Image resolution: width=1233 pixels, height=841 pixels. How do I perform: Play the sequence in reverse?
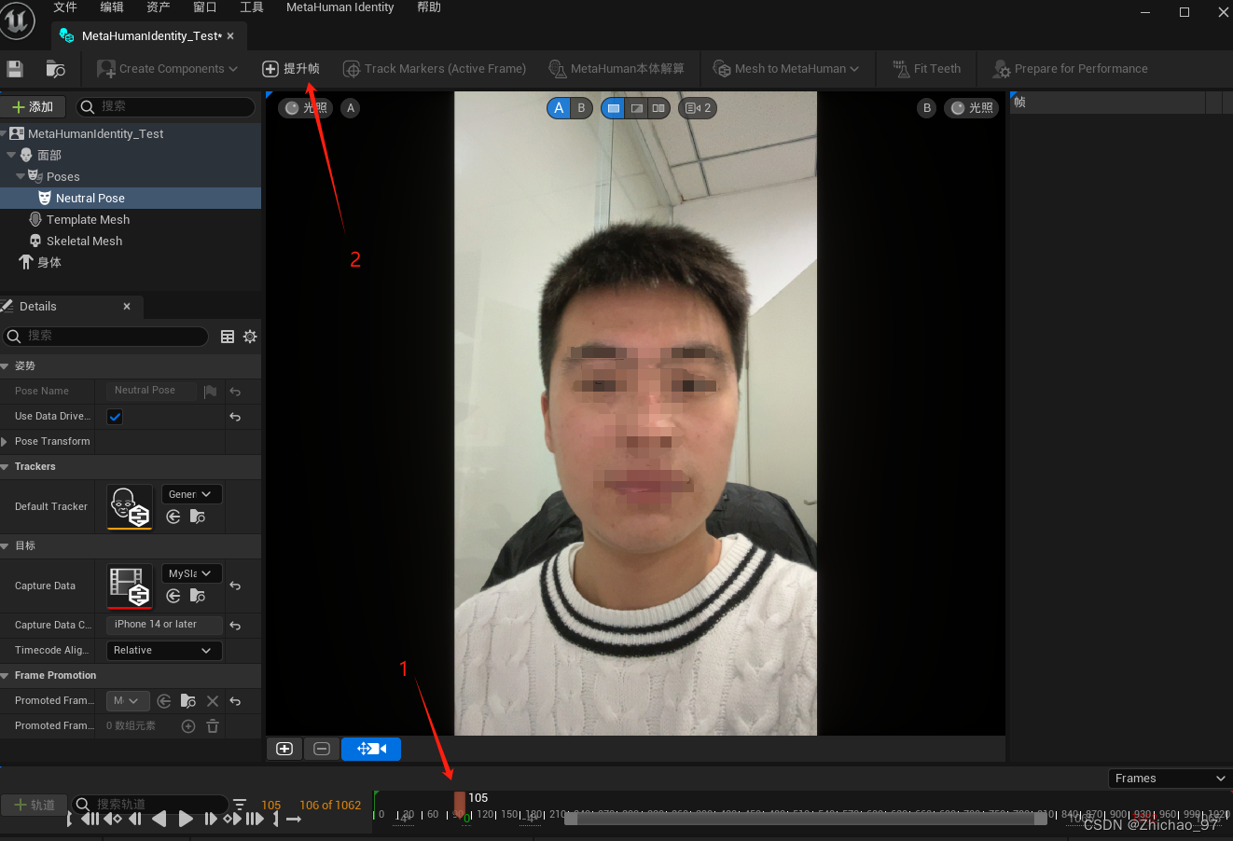[x=159, y=819]
